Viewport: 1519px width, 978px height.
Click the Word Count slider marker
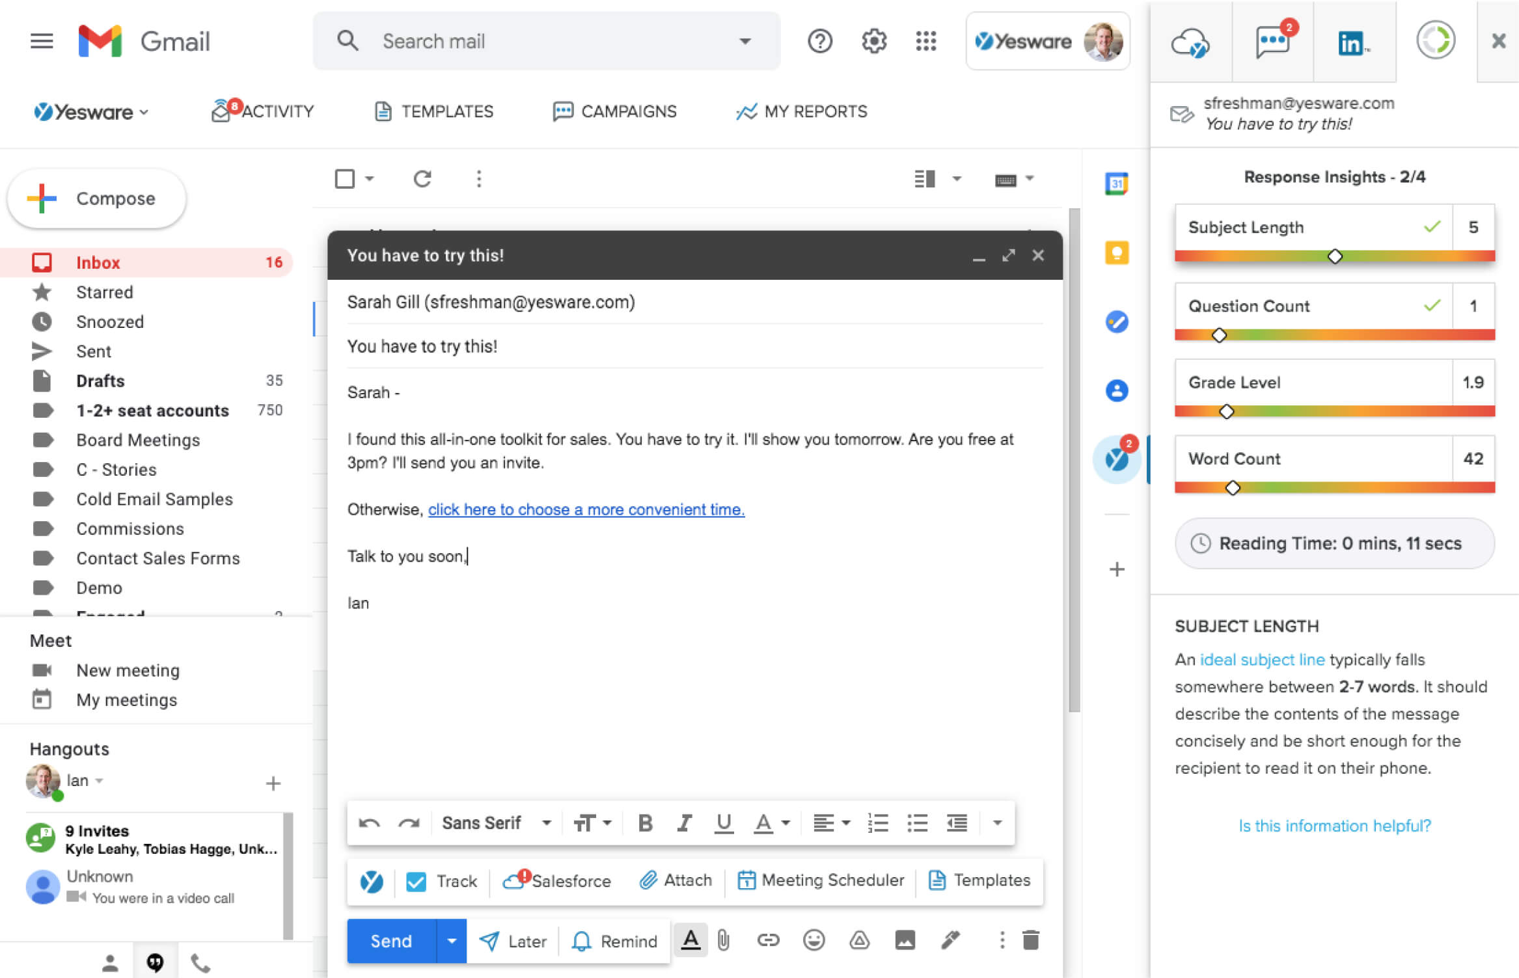coord(1233,488)
